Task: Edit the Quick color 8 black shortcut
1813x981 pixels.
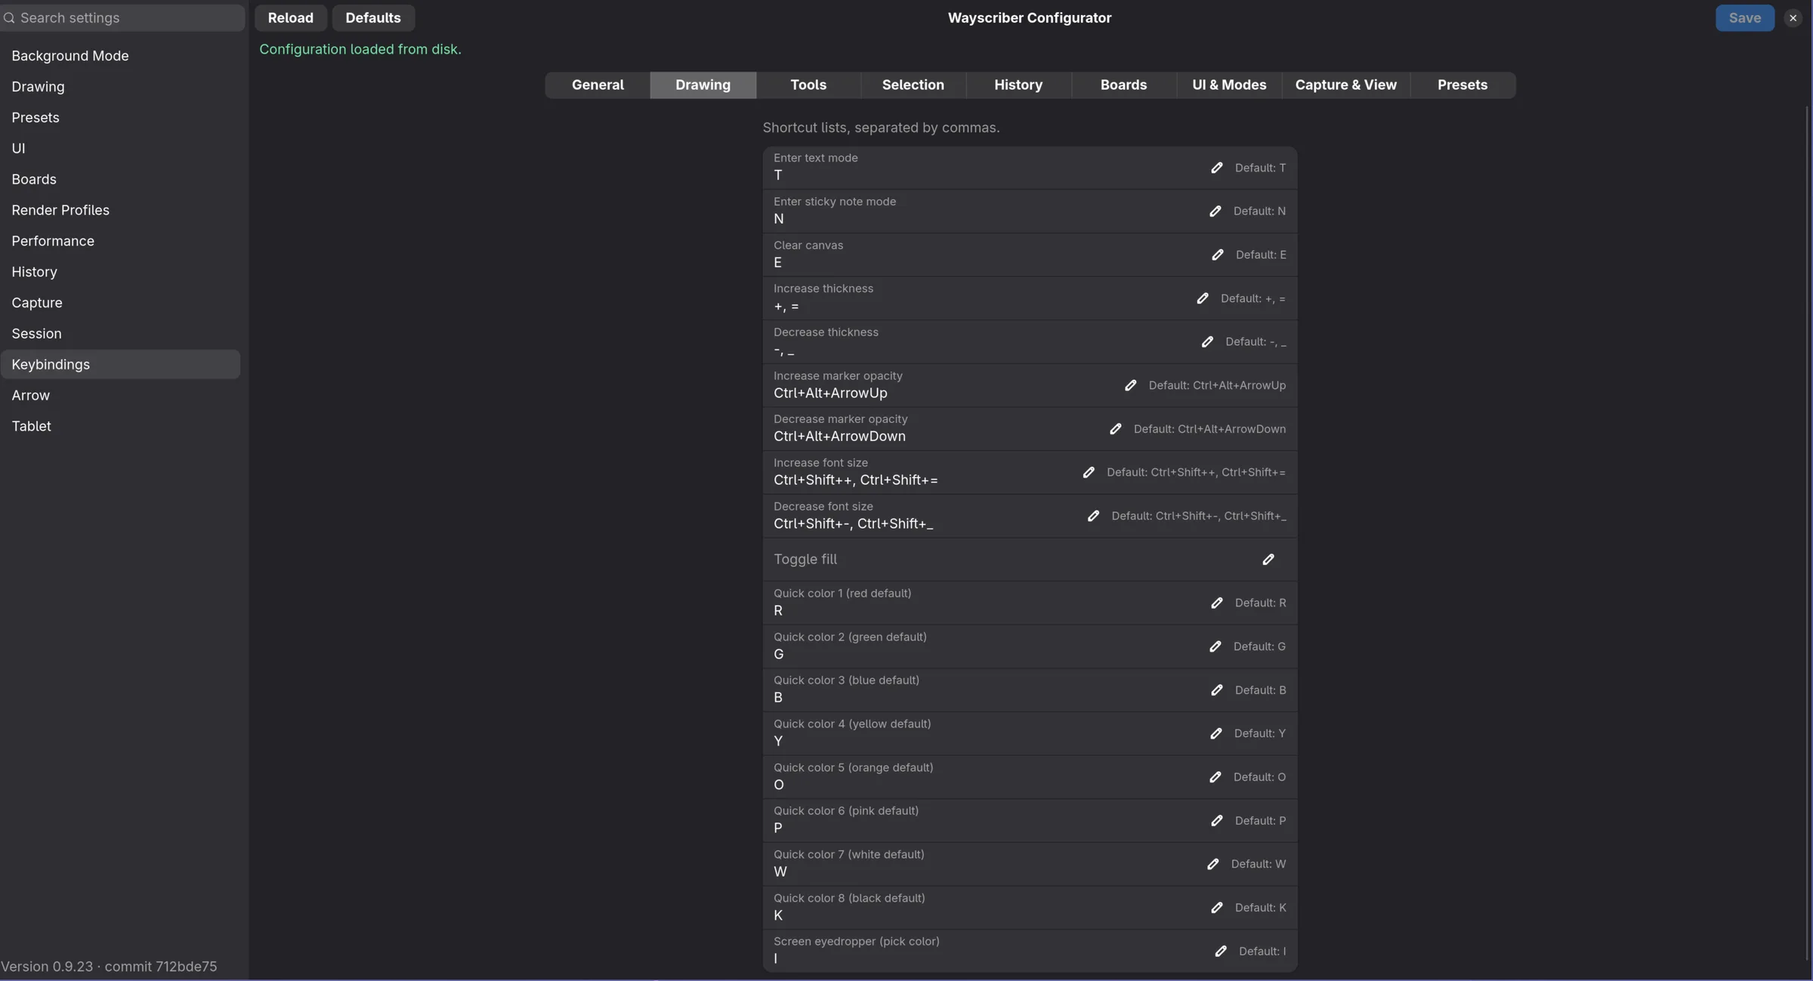Action: click(1216, 908)
